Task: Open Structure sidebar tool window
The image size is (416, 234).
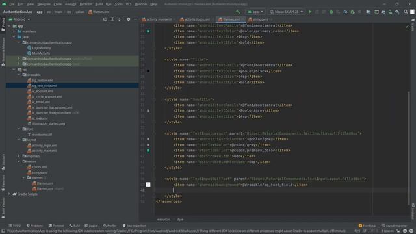Action: (x=3, y=162)
